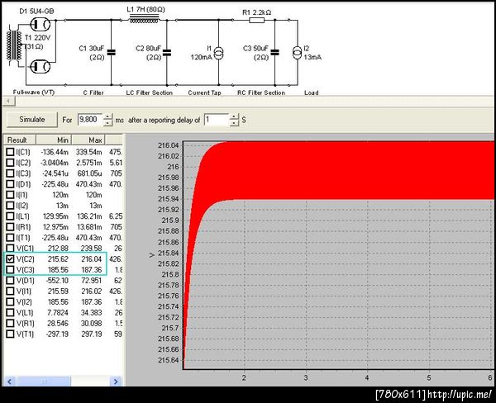Increase the reporting delay with the up arrow

point(234,116)
